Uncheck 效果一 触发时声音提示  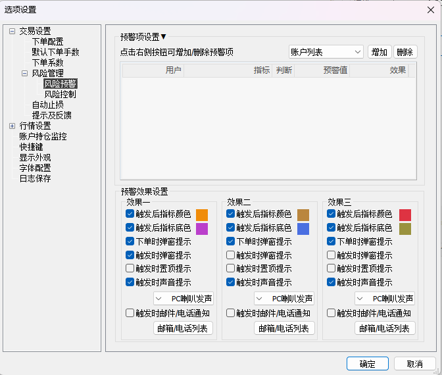coord(130,282)
